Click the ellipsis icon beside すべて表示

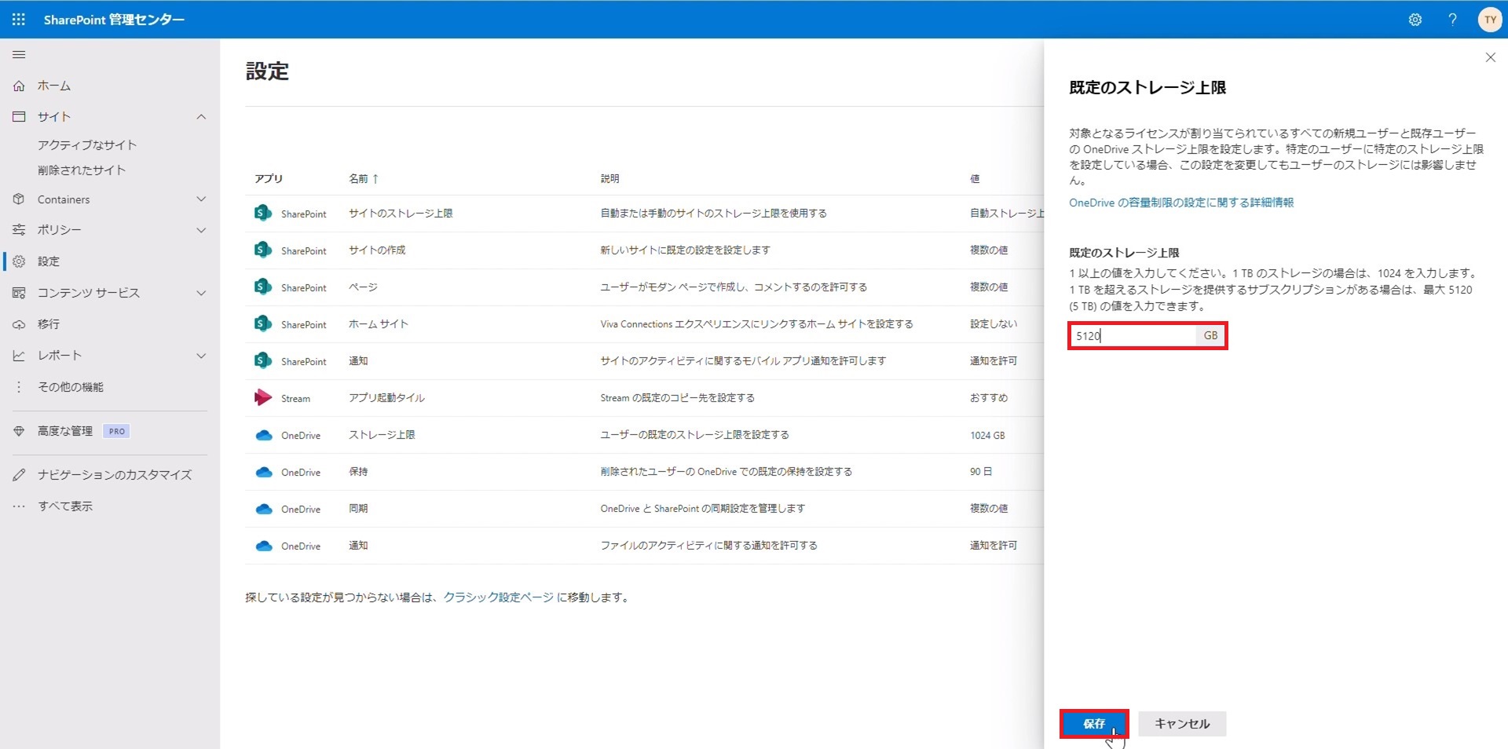click(x=19, y=506)
